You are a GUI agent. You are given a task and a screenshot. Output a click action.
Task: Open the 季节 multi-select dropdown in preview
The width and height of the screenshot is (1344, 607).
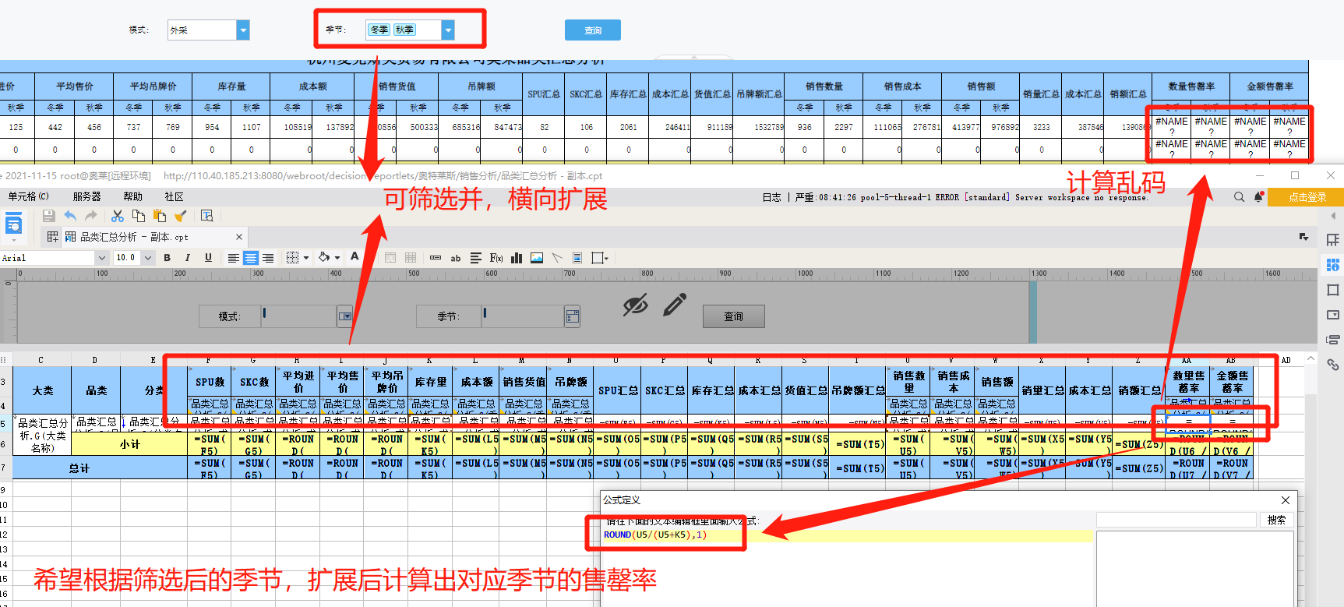pyautogui.click(x=448, y=30)
